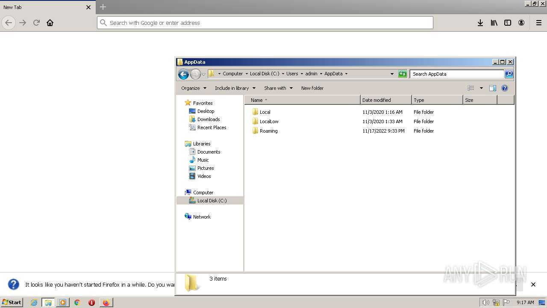Click the Search AppData field
Image resolution: width=547 pixels, height=308 pixels.
[x=456, y=74]
